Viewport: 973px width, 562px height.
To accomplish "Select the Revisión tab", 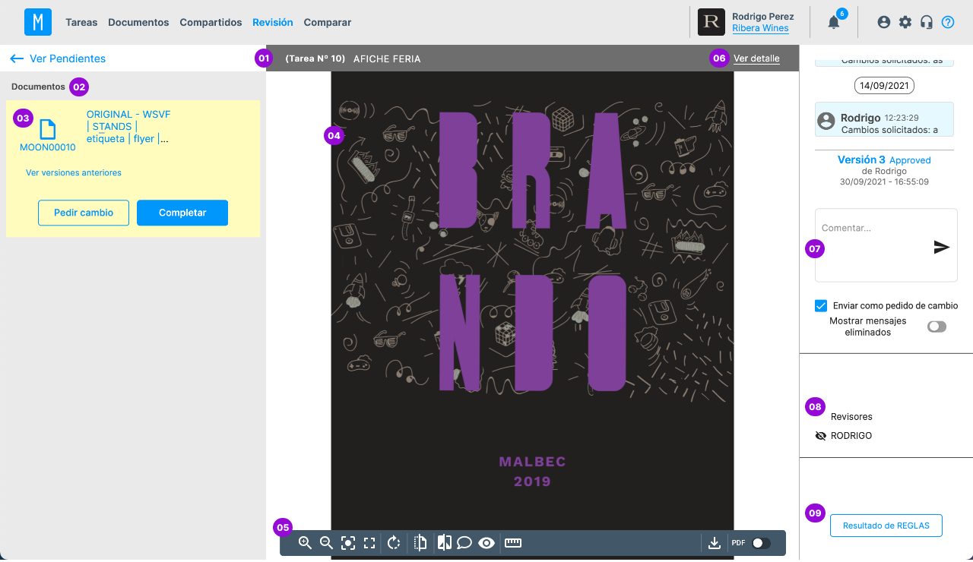I will 273,23.
